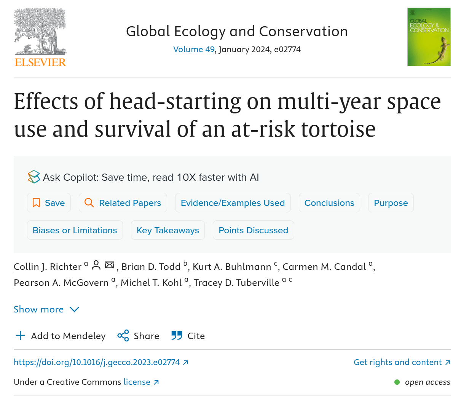Viewport: 461px width, 408px height.
Task: Open the Volume 49 link
Action: (194, 49)
